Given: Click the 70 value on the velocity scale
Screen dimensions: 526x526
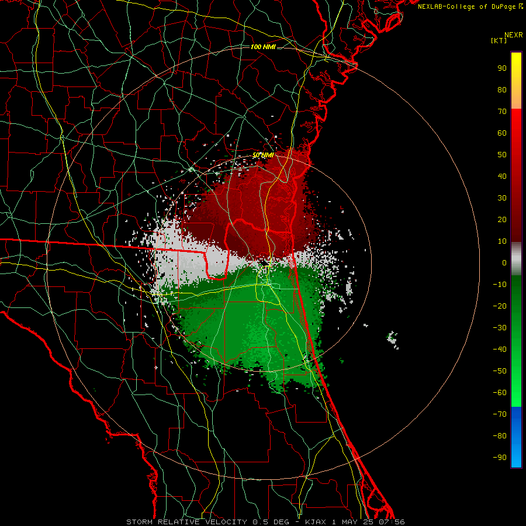Looking at the screenshot, I should 502,112.
